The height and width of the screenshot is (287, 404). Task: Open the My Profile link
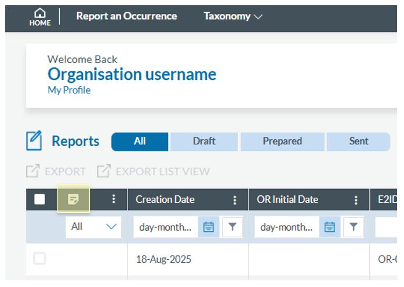coord(69,90)
